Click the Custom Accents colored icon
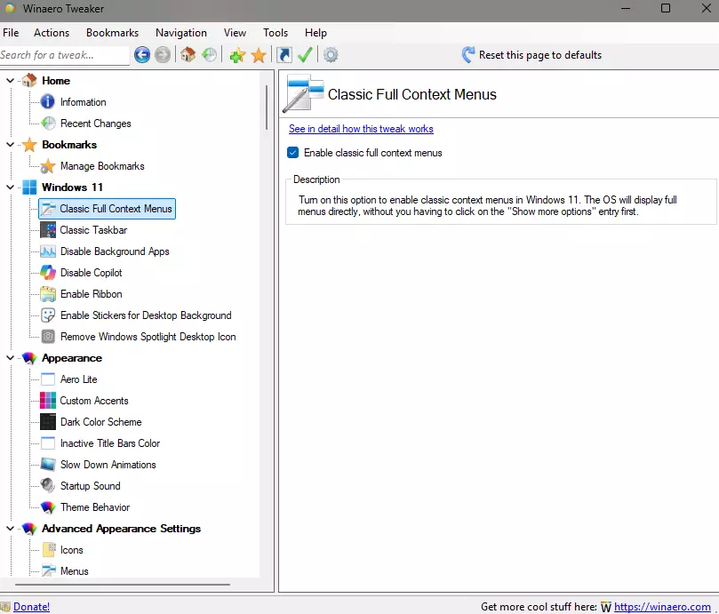Viewport: 719px width, 614px height. tap(48, 401)
